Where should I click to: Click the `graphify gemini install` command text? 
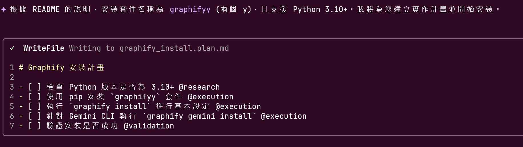[199, 116]
